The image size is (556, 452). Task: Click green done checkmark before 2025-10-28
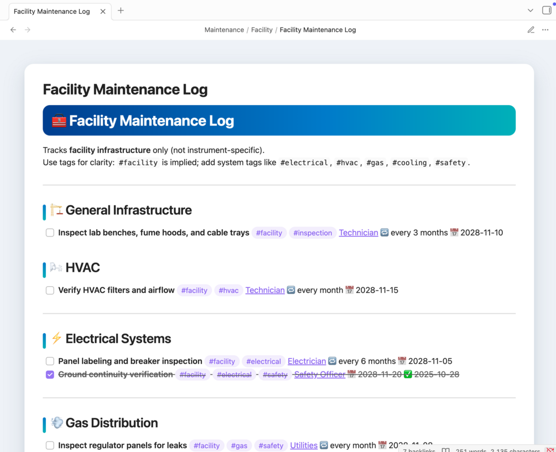pos(408,375)
